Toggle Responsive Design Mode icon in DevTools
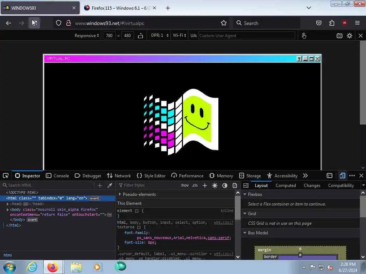The image size is (366, 274). 342,176
